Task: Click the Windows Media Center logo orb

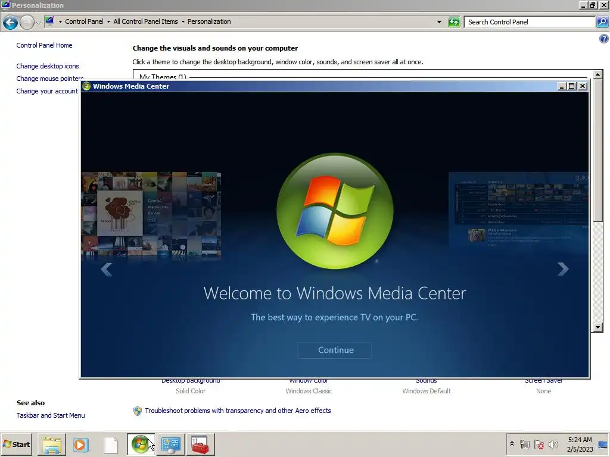Action: [x=335, y=211]
